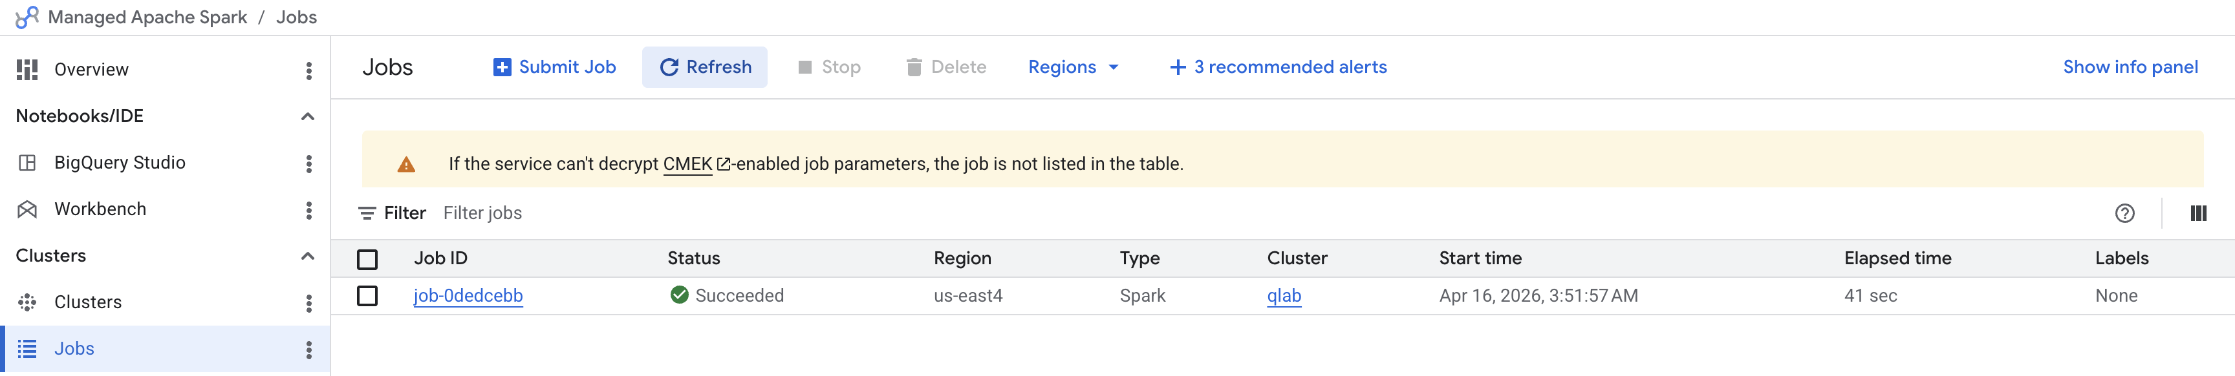Click inside the Filter jobs field
This screenshot has width=2235, height=376.
coord(482,213)
